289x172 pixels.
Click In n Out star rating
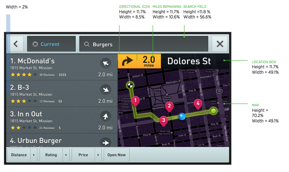click(x=24, y=128)
